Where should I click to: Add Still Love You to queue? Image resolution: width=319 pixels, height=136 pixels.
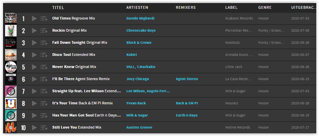pos(44,128)
